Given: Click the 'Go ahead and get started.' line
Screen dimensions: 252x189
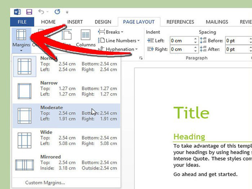Looking at the screenshot, I should [x=205, y=174].
